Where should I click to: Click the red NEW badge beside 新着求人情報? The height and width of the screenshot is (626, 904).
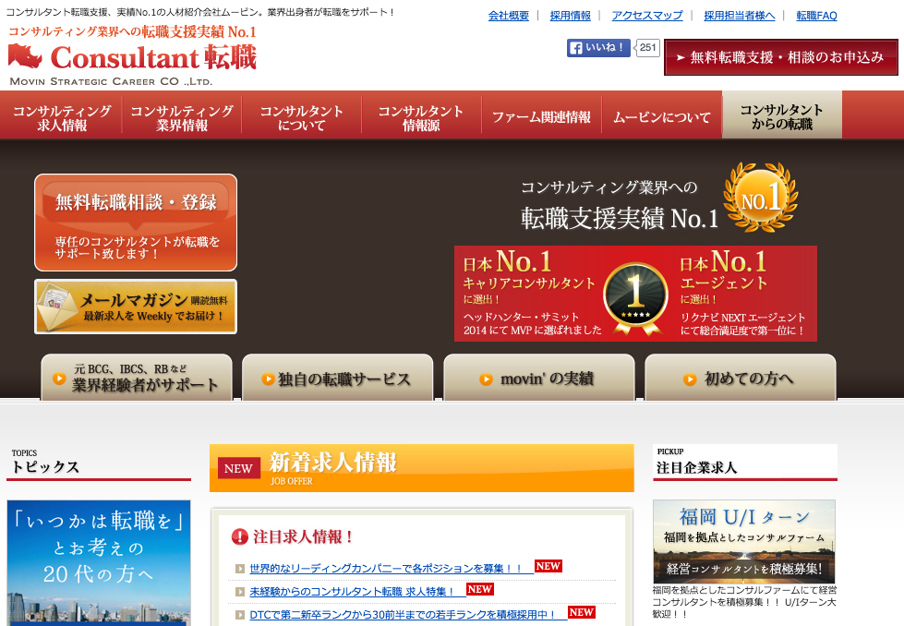[238, 468]
